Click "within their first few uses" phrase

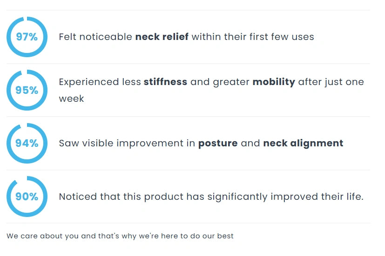[253, 37]
